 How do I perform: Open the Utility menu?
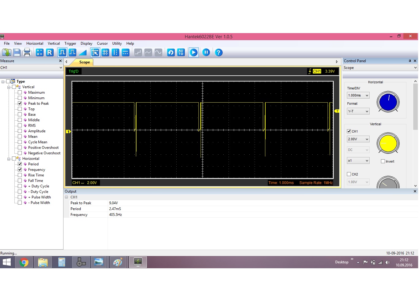point(117,43)
